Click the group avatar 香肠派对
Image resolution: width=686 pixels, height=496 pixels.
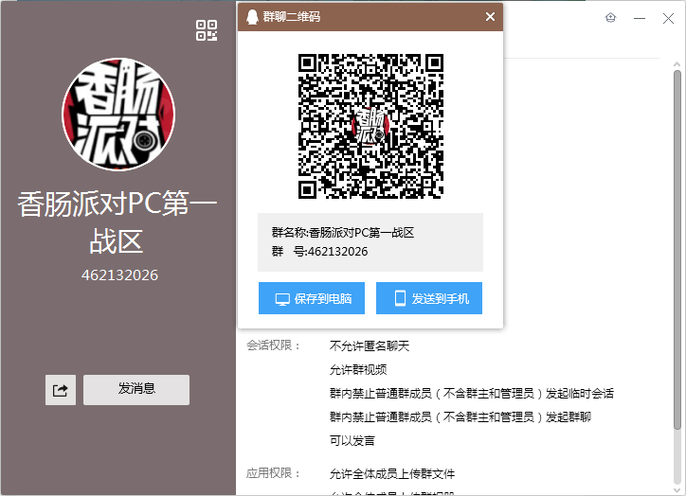pyautogui.click(x=118, y=114)
